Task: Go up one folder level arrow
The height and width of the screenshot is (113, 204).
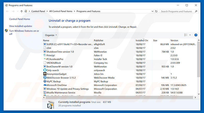Action: [22, 11]
